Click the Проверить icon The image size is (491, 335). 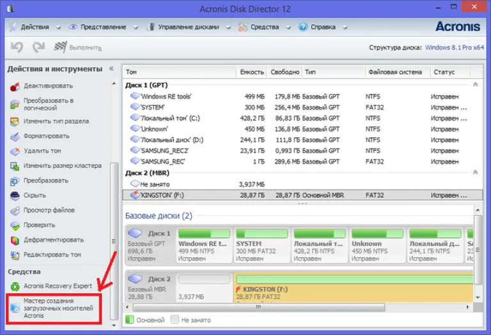pyautogui.click(x=15, y=225)
